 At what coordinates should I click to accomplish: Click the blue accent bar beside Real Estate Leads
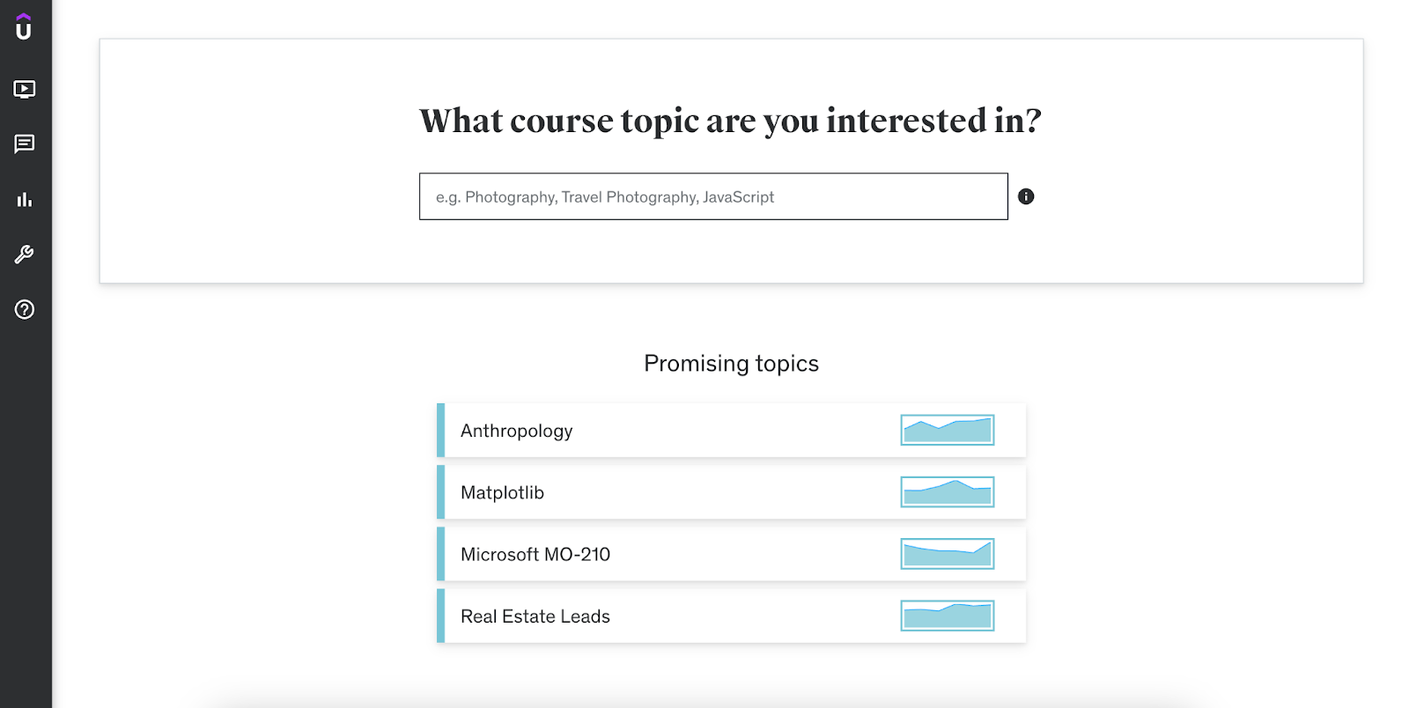pos(441,616)
